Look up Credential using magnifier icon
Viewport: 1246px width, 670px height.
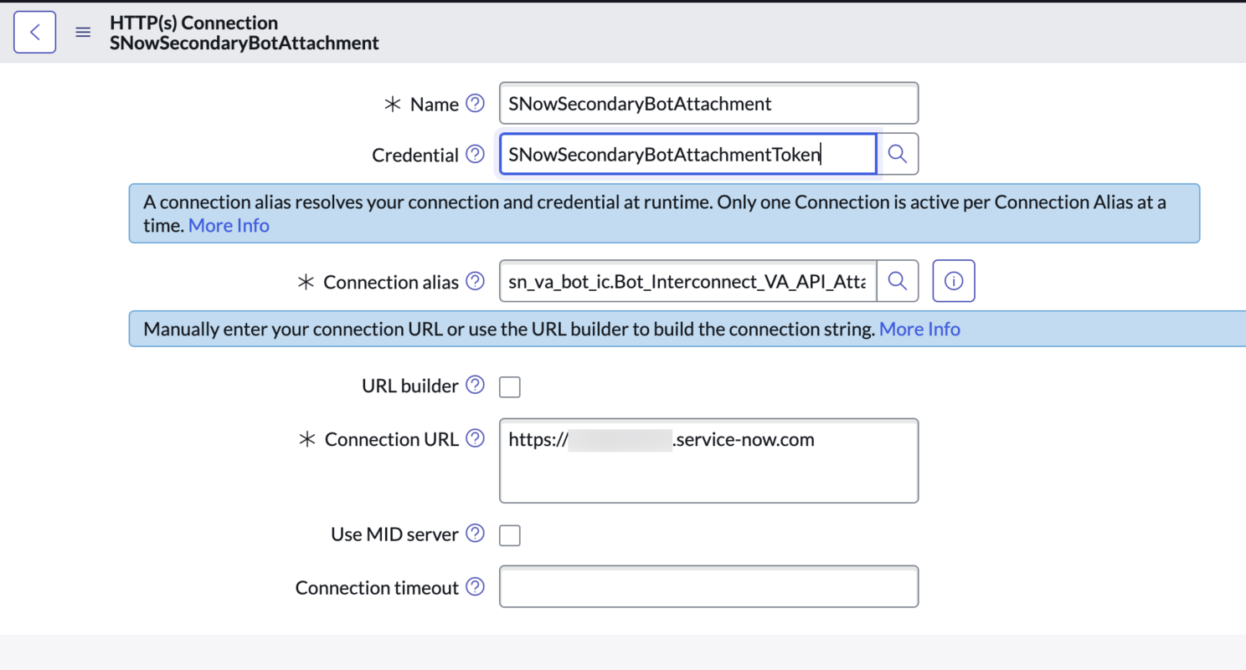click(897, 154)
